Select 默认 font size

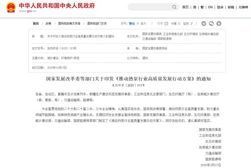(x=132, y=24)
